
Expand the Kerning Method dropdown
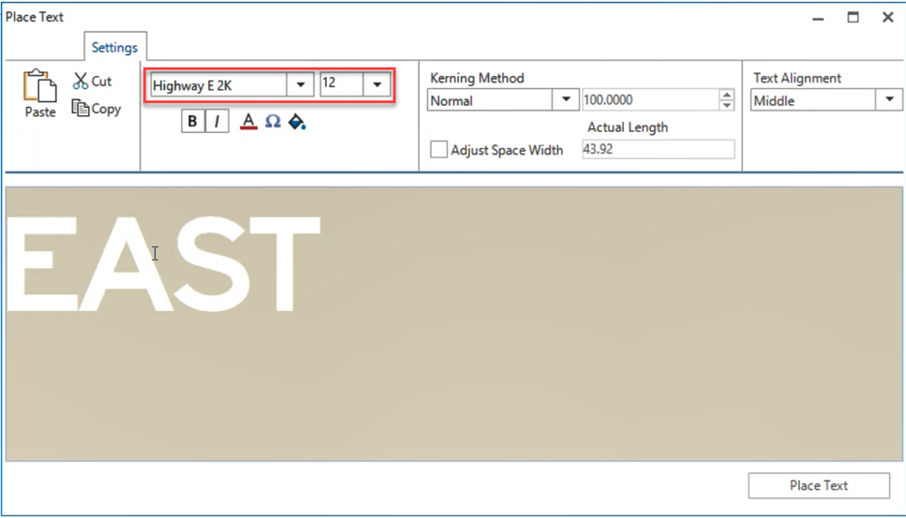pyautogui.click(x=566, y=100)
